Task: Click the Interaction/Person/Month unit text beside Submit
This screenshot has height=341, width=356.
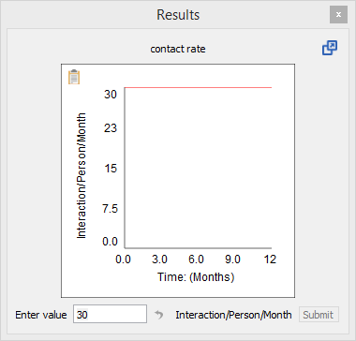Action: (233, 315)
